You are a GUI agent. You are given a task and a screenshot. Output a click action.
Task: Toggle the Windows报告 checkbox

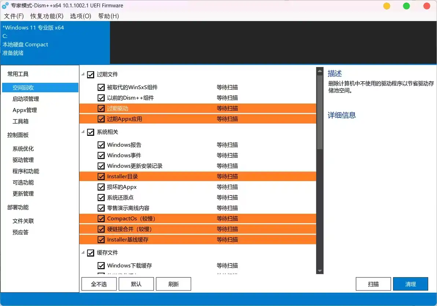[x=101, y=145]
